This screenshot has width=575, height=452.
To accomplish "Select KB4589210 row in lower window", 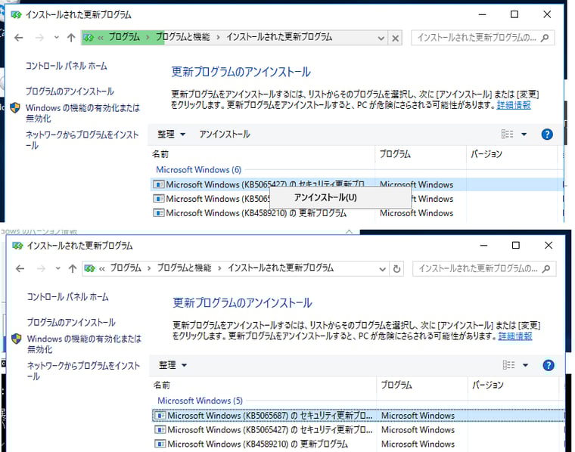I will (359, 444).
